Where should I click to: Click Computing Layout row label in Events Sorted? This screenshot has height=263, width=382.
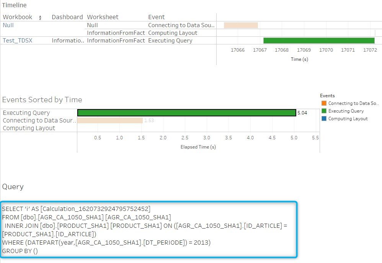point(29,128)
